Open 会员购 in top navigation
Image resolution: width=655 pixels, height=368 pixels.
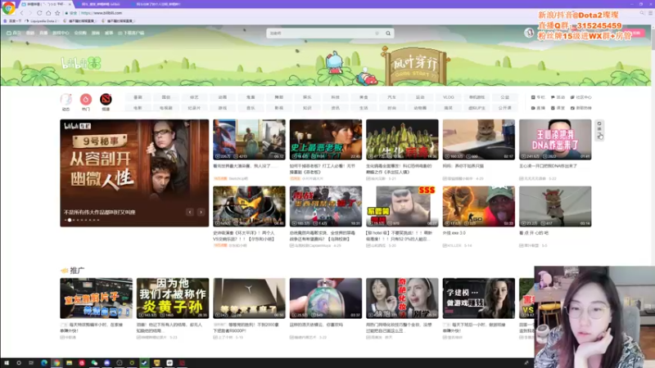80,33
